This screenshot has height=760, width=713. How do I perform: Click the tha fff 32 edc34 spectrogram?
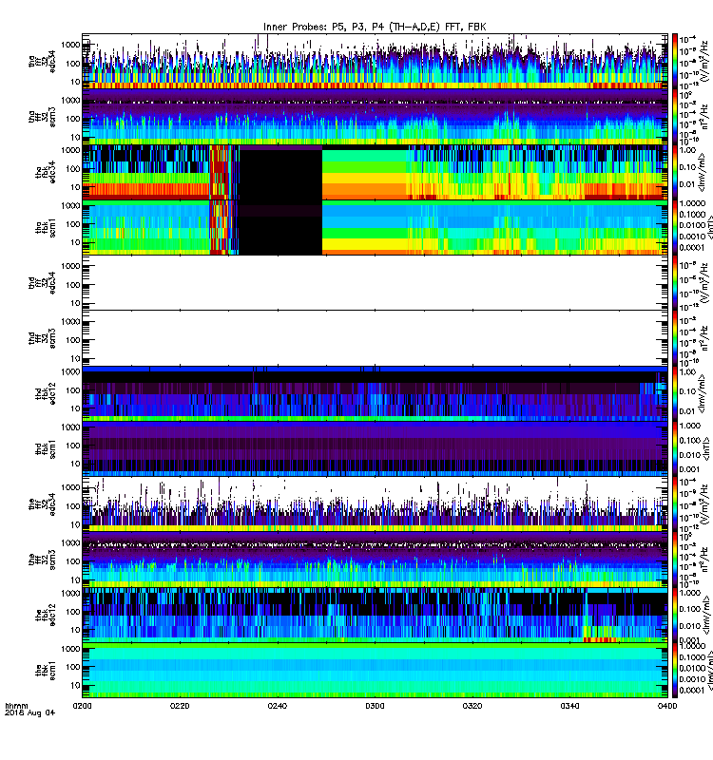coord(375,61)
